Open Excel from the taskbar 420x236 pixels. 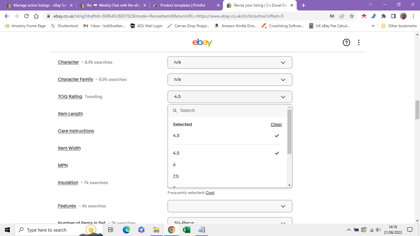[x=186, y=230]
